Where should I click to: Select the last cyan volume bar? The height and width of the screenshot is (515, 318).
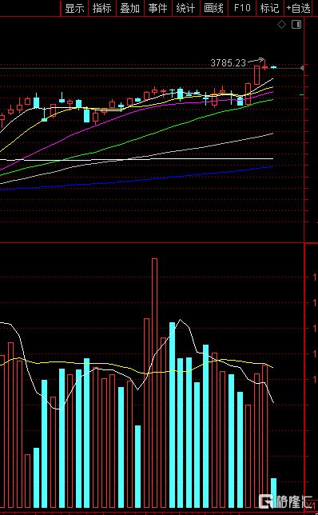pyautogui.click(x=274, y=493)
